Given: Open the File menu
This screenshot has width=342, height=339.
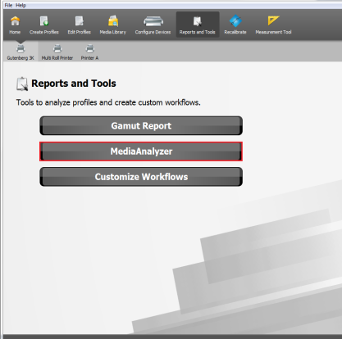Looking at the screenshot, I should coord(8,5).
